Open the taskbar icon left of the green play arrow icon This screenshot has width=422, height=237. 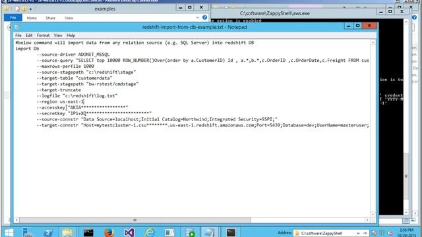click(x=169, y=232)
